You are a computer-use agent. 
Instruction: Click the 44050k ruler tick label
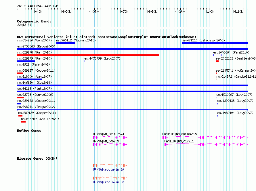click(x=66, y=12)
